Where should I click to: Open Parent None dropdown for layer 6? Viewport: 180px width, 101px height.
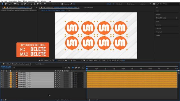[78, 83]
